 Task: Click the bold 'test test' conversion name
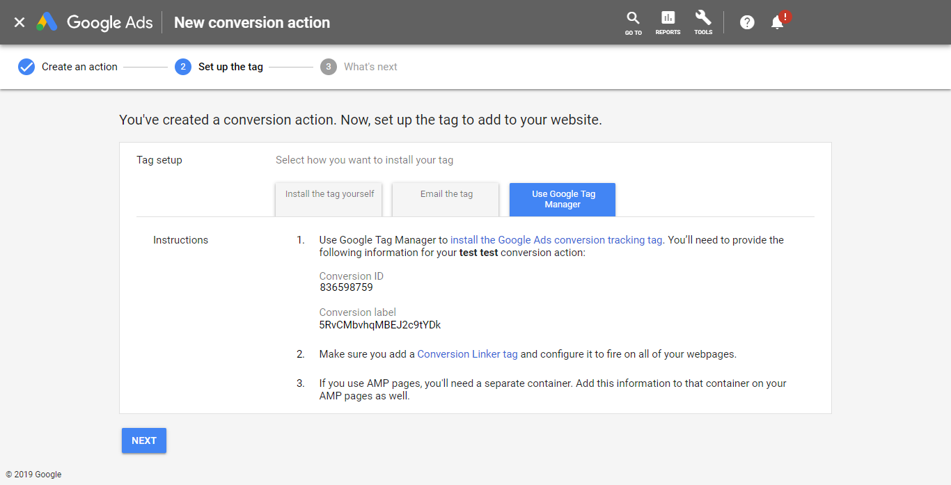(478, 253)
